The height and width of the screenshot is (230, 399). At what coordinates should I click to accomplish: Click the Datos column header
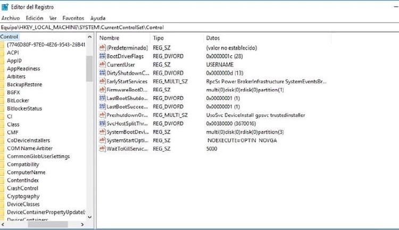[x=213, y=38]
